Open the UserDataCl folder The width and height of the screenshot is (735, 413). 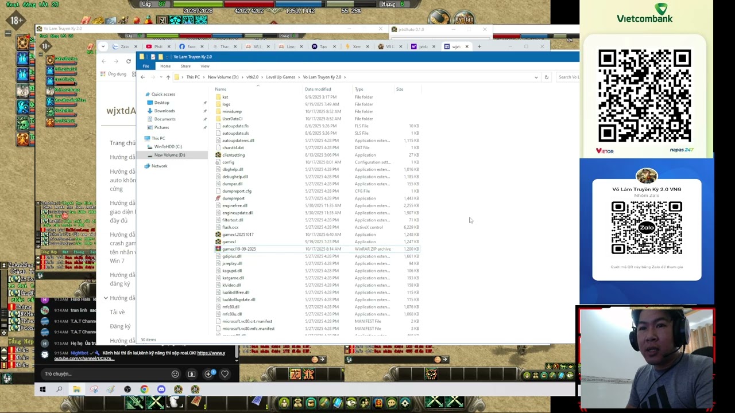pos(232,119)
